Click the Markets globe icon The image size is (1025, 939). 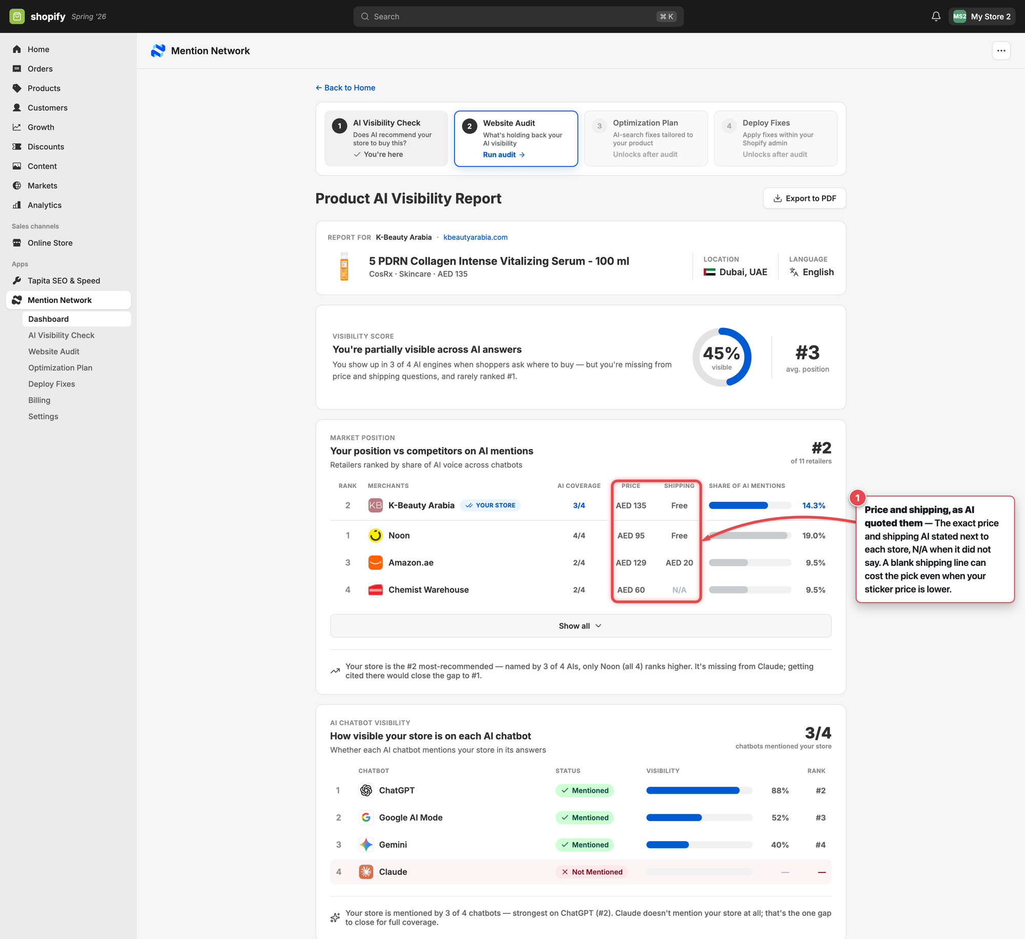[x=17, y=186]
